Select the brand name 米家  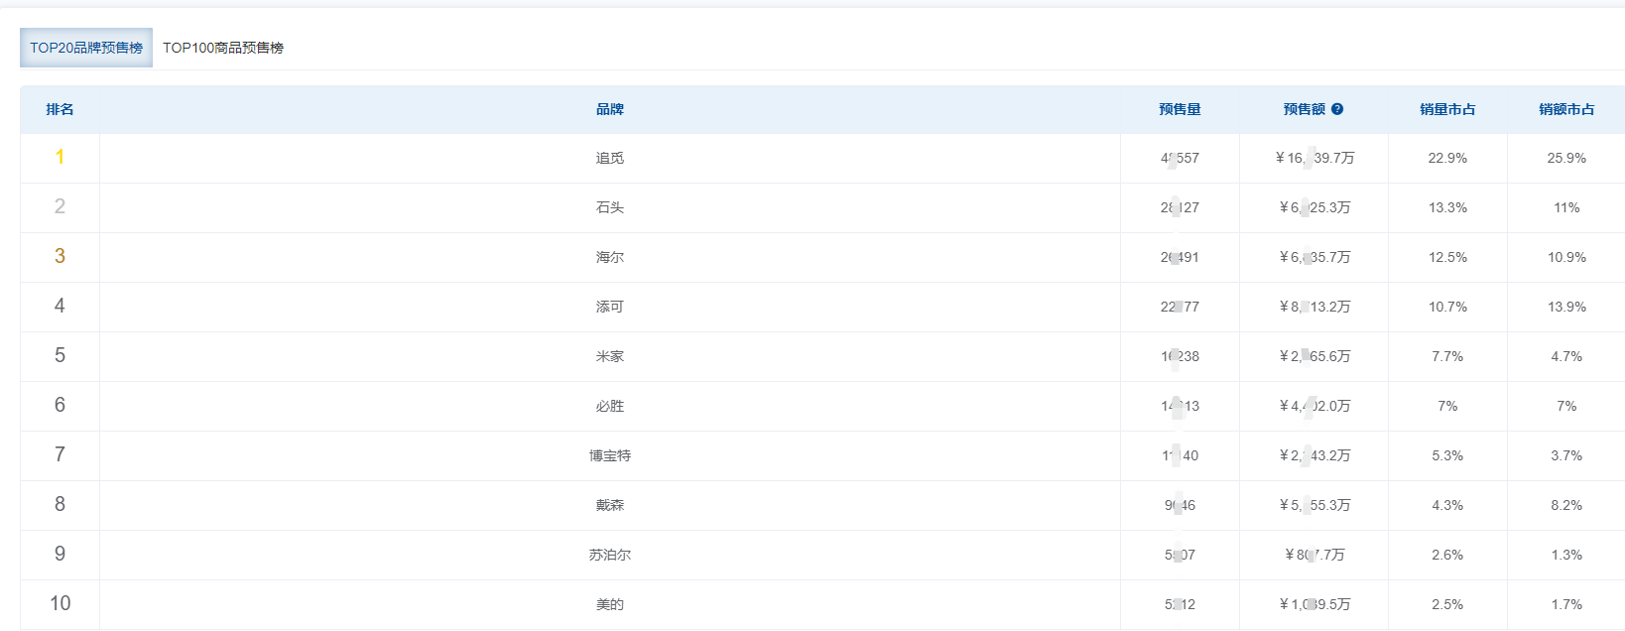tap(610, 356)
